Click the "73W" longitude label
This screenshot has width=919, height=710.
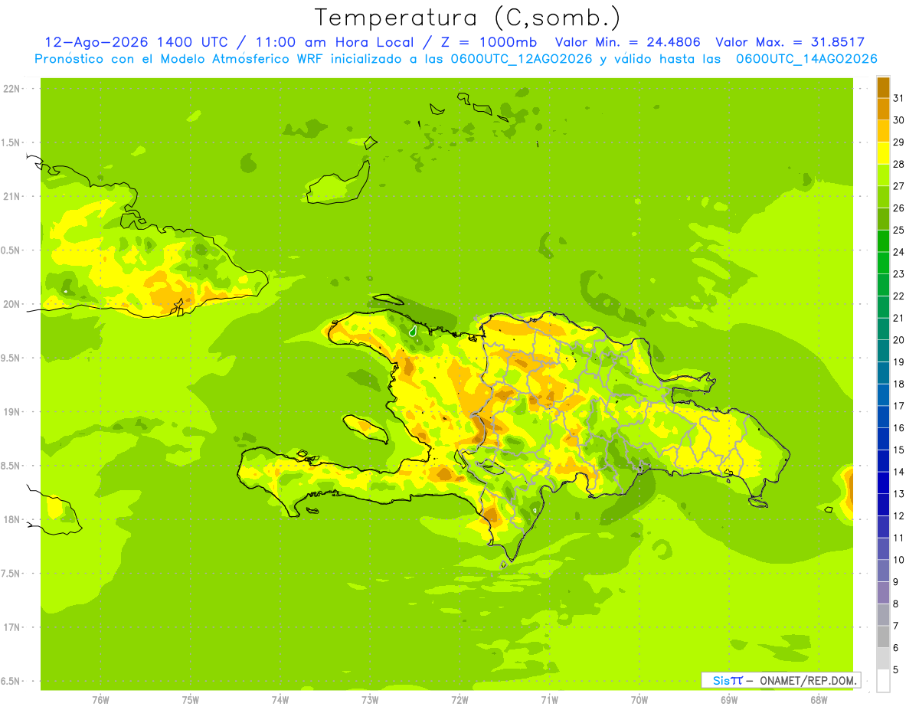(370, 700)
